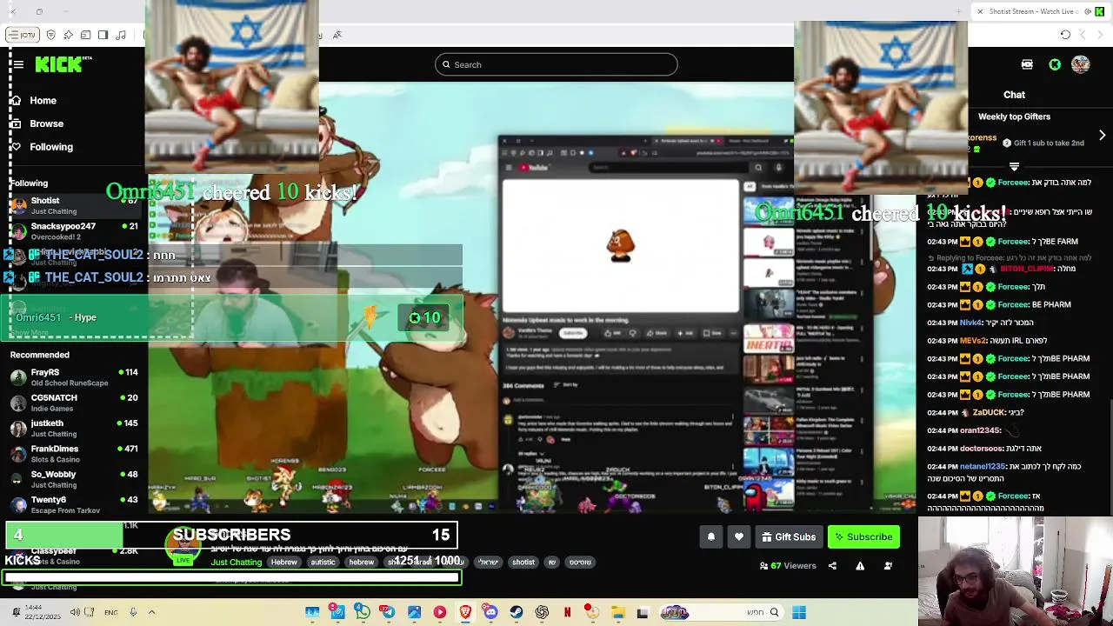Reload the page in the browser
Viewport: 1113px width, 626px height.
(1065, 35)
